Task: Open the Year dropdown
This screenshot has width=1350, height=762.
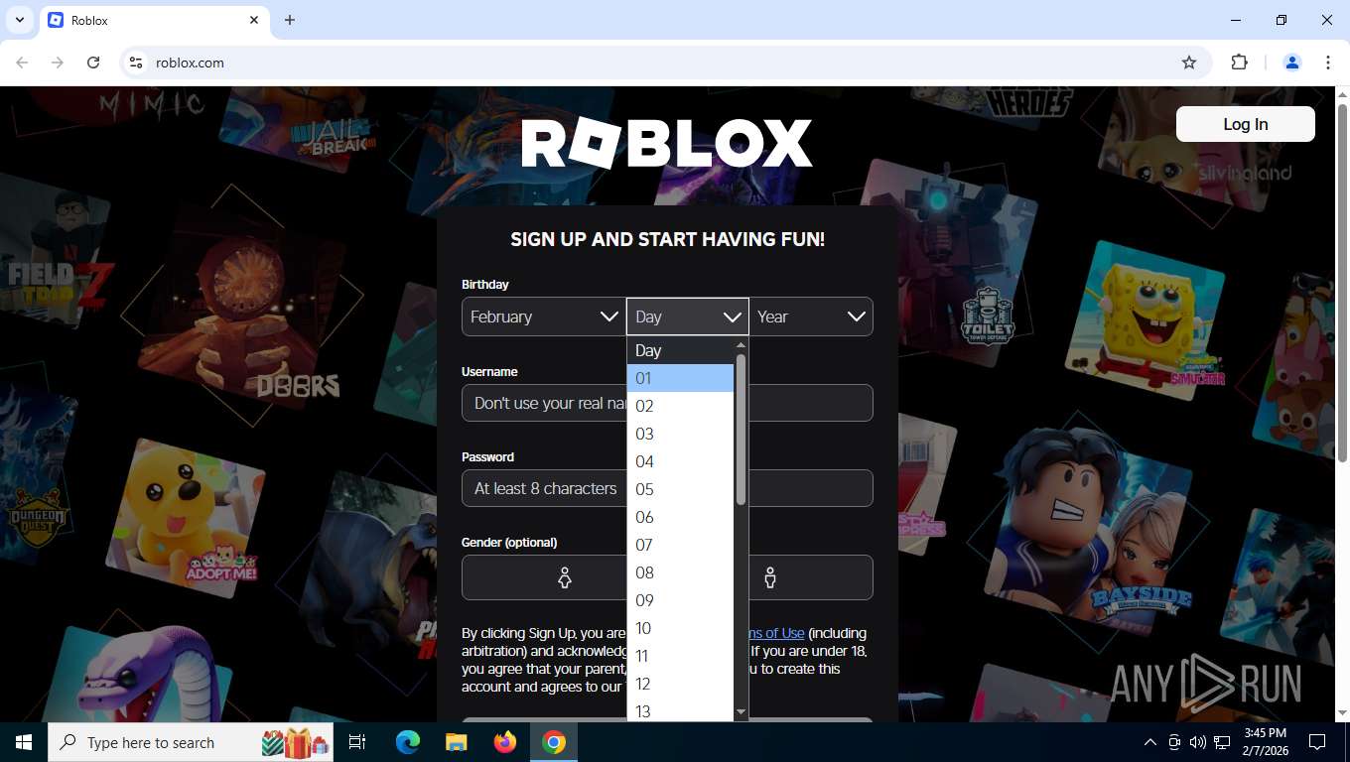Action: pyautogui.click(x=811, y=317)
